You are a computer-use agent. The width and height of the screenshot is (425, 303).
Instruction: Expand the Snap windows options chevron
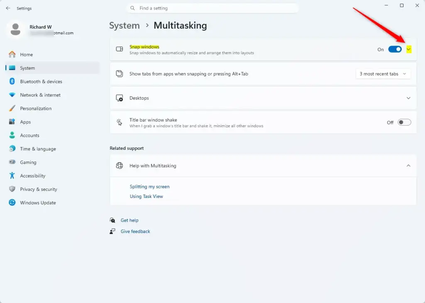[x=408, y=49]
